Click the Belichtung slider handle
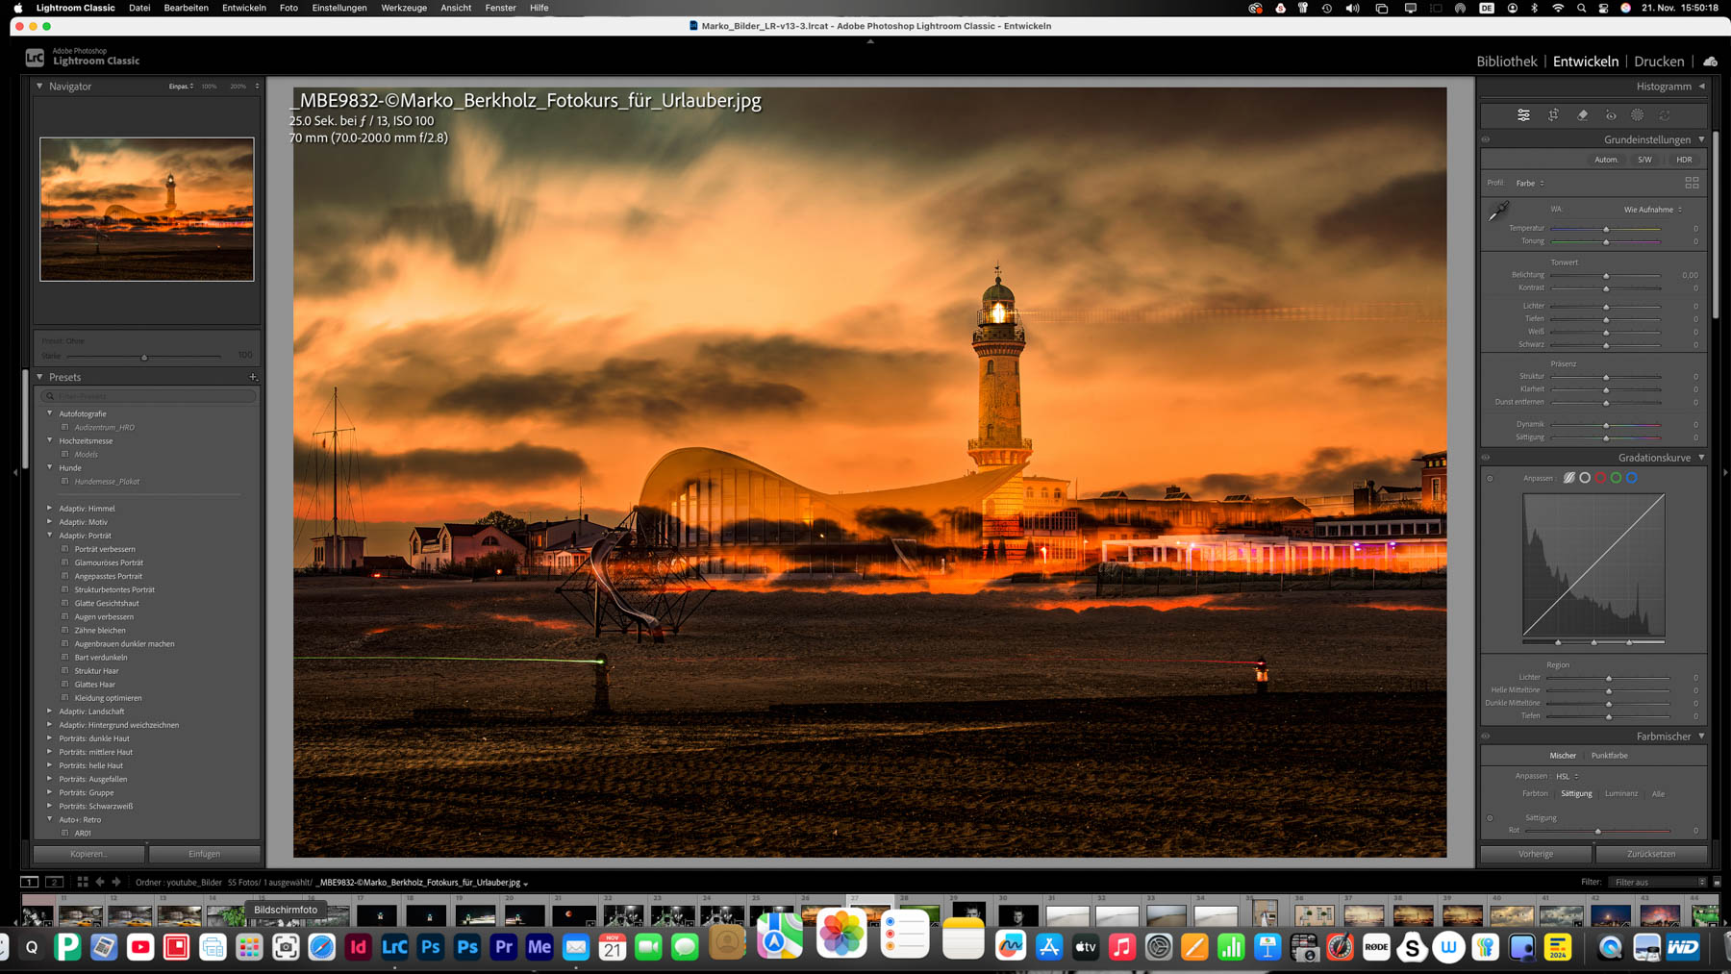Screen dimensions: 1731x974 tap(1606, 276)
